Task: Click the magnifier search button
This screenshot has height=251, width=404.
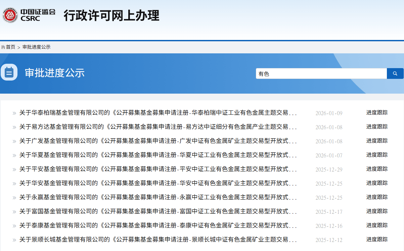Action: click(x=395, y=73)
